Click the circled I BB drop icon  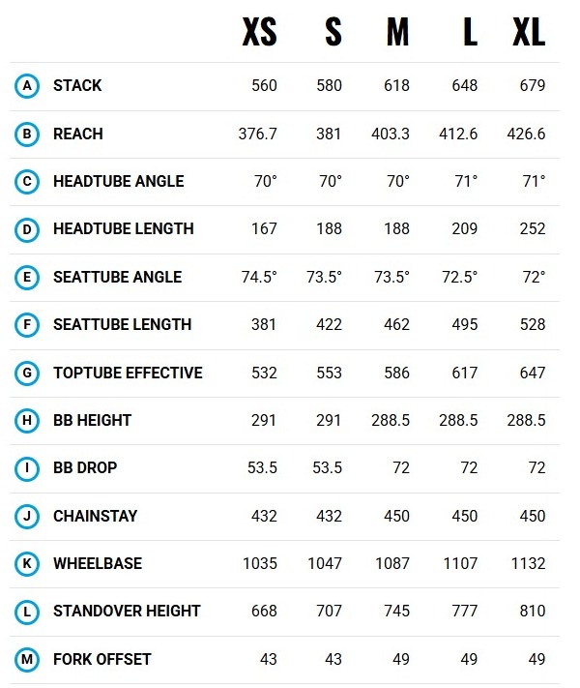pyautogui.click(x=27, y=467)
